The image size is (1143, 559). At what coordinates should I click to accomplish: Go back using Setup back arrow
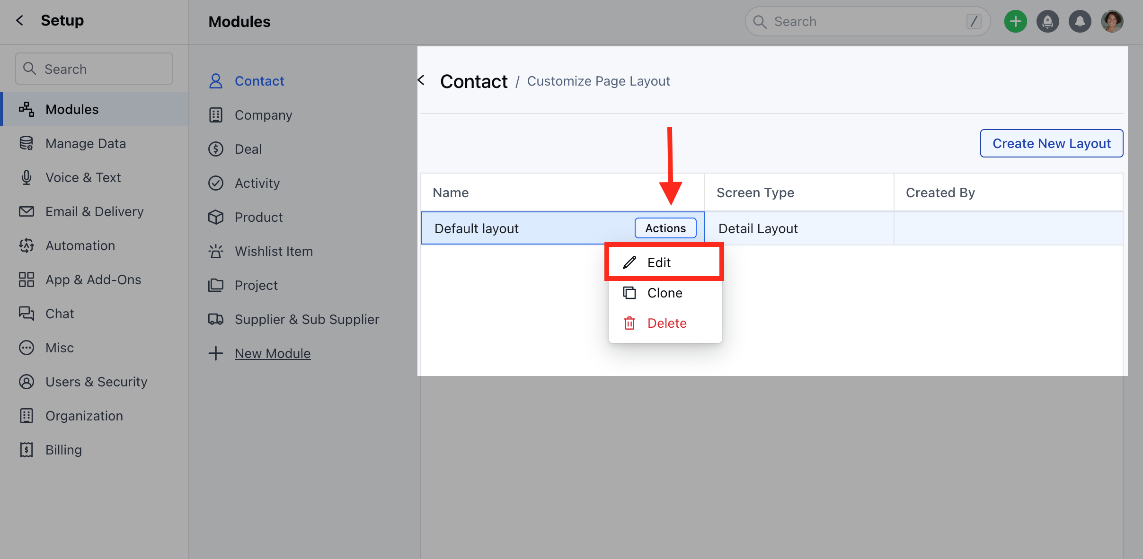[20, 20]
